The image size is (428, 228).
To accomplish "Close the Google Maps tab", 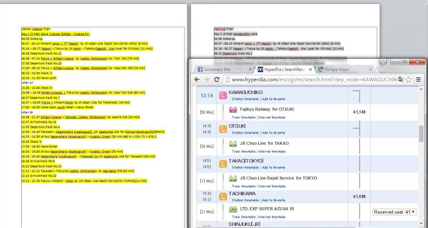I will (370, 70).
